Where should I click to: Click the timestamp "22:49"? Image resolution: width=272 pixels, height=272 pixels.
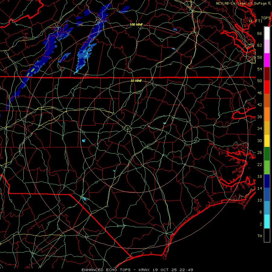tap(186, 270)
